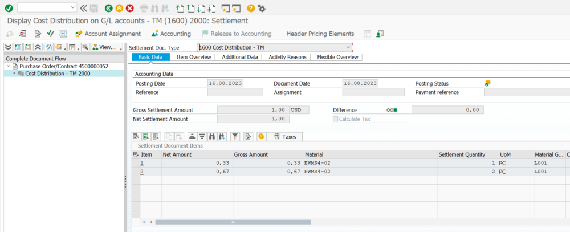Click the Net Amount column header
Screen dimensions: 570x232
tap(197, 154)
